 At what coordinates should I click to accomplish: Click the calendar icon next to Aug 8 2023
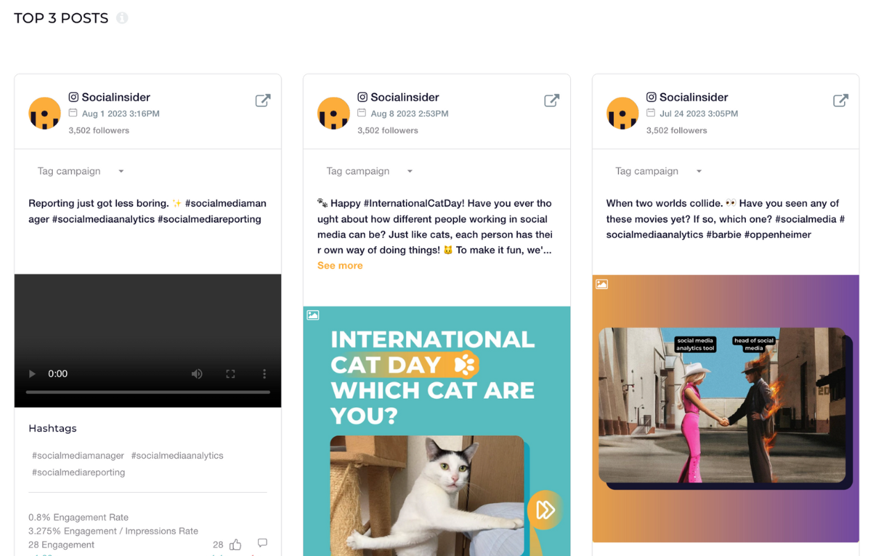362,113
